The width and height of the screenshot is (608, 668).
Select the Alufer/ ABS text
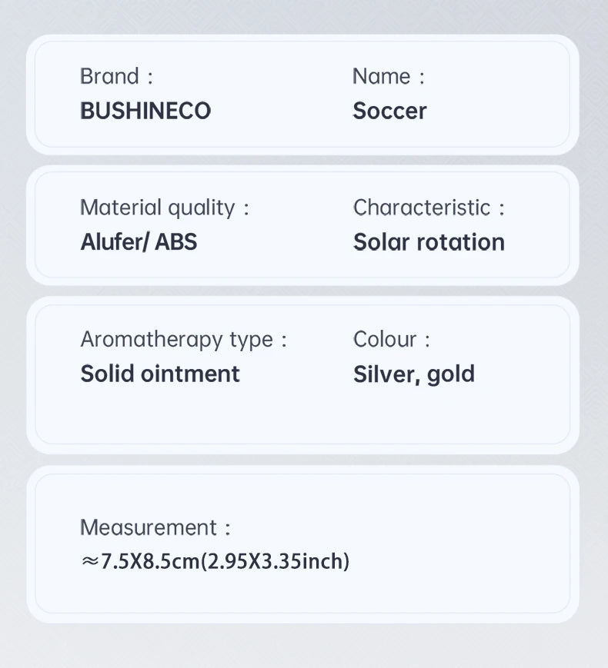pyautogui.click(x=139, y=242)
